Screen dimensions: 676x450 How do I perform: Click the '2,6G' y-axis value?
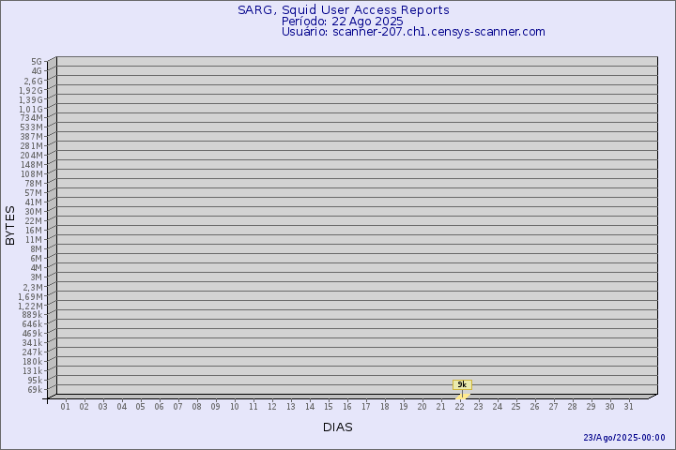point(33,81)
